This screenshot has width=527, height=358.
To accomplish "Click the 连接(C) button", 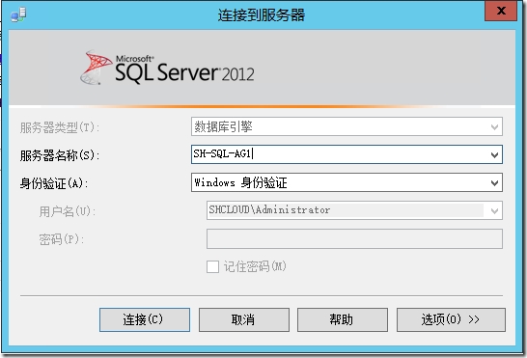I will click(x=145, y=319).
